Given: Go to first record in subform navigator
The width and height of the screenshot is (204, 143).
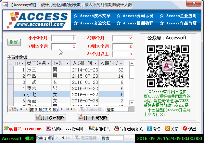Looking at the screenshot, I should pyautogui.click(x=21, y=109).
